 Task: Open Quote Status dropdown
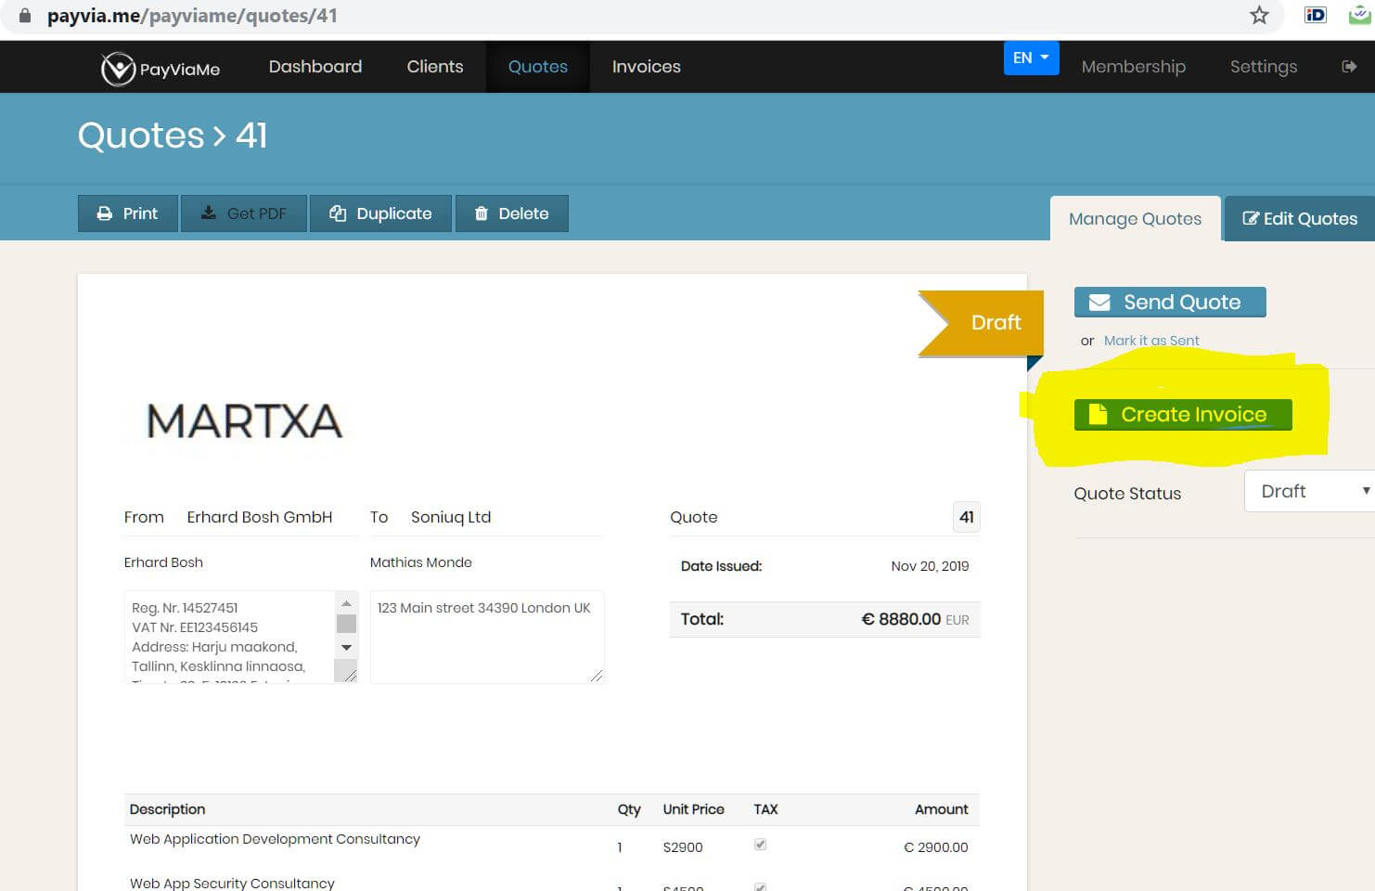(x=1309, y=491)
